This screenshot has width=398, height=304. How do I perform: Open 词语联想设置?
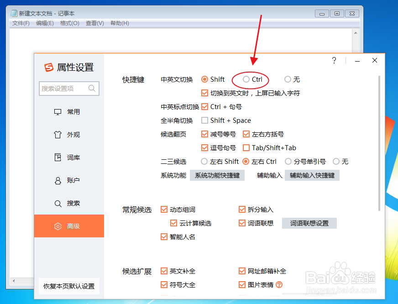309,223
